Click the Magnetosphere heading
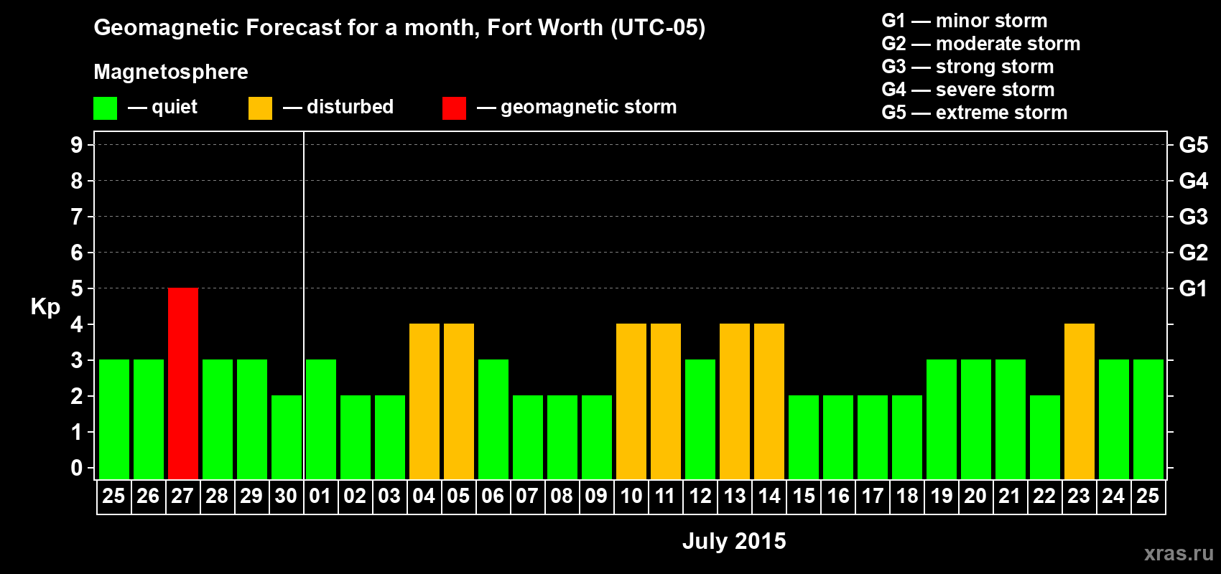 click(x=171, y=72)
